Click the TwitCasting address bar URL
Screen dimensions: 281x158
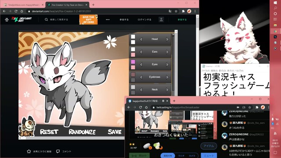click(178, 107)
